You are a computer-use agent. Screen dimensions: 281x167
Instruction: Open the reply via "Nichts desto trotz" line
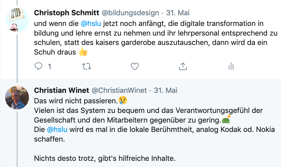(x=105, y=158)
